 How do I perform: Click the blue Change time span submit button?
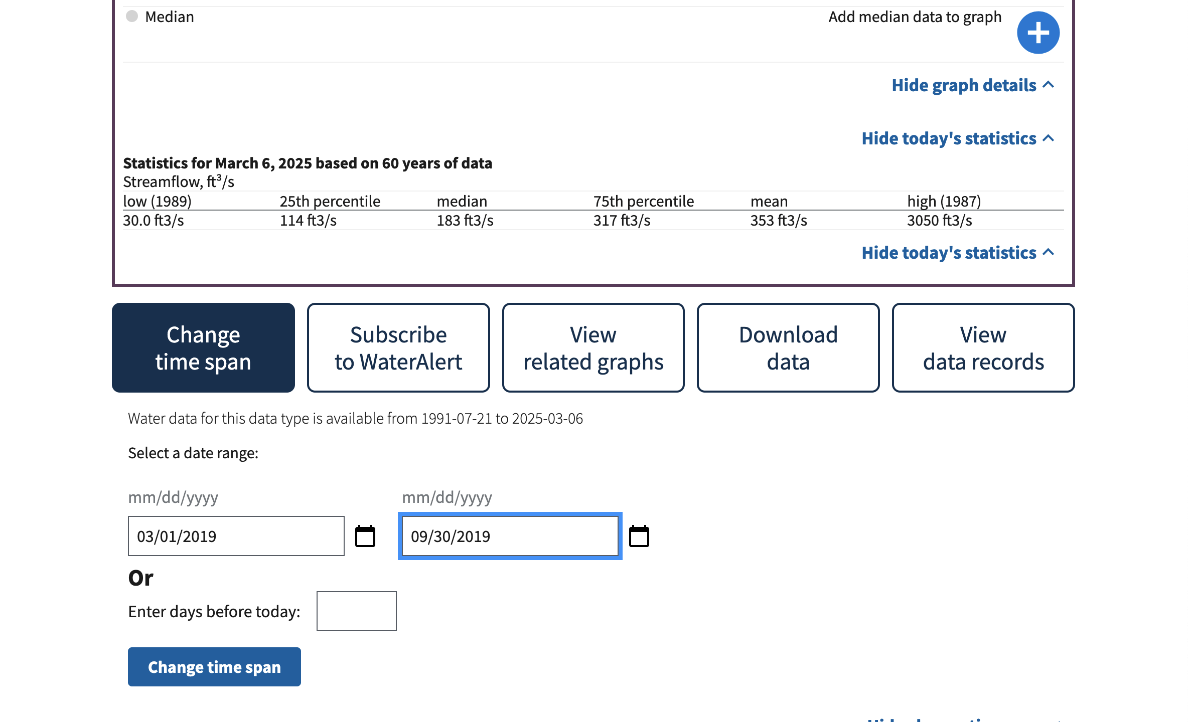click(214, 667)
